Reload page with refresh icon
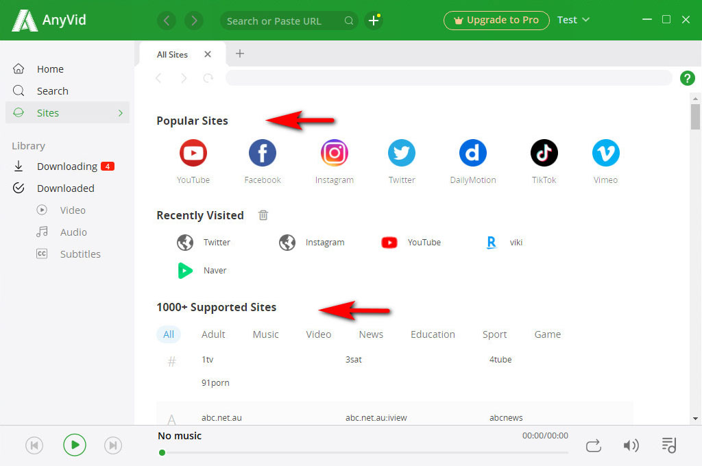The height and width of the screenshot is (466, 702). (x=208, y=78)
